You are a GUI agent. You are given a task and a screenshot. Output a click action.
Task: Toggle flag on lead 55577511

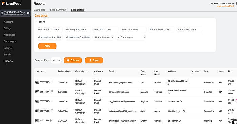[x=51, y=120]
